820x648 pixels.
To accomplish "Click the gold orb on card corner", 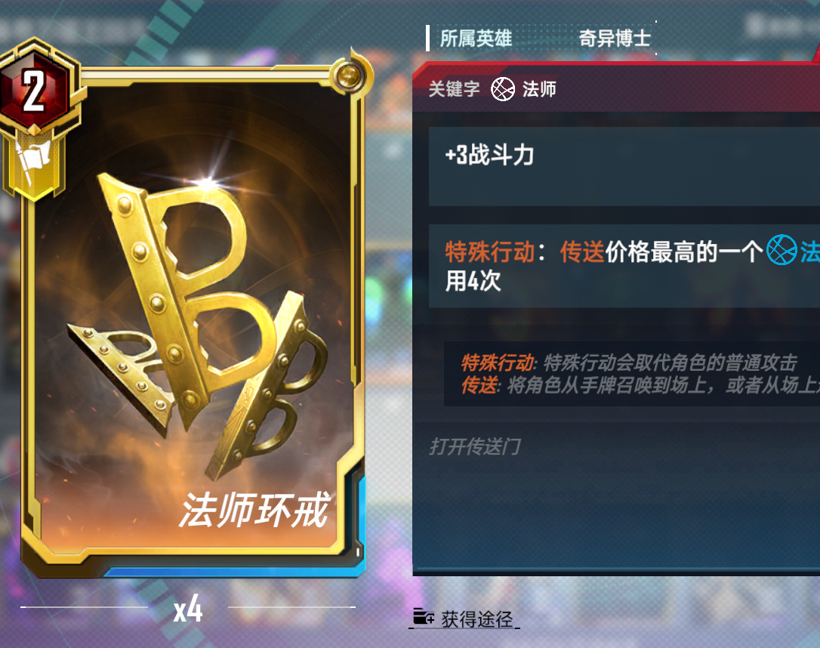I will [348, 77].
